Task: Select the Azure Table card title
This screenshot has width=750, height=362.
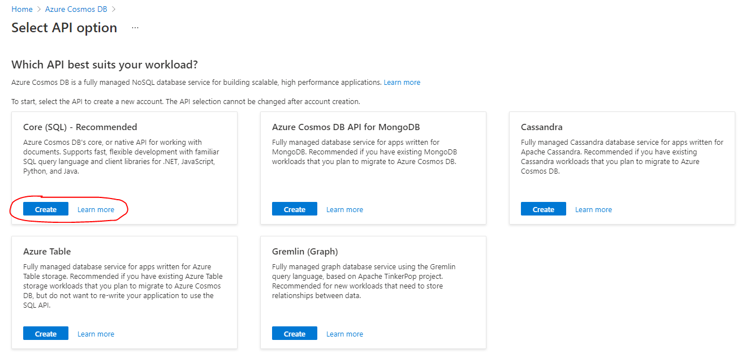Action: pos(47,251)
